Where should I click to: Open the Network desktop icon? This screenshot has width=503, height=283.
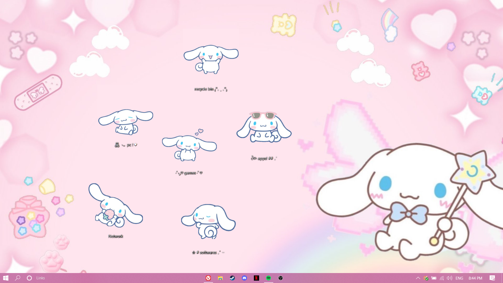pos(116,205)
